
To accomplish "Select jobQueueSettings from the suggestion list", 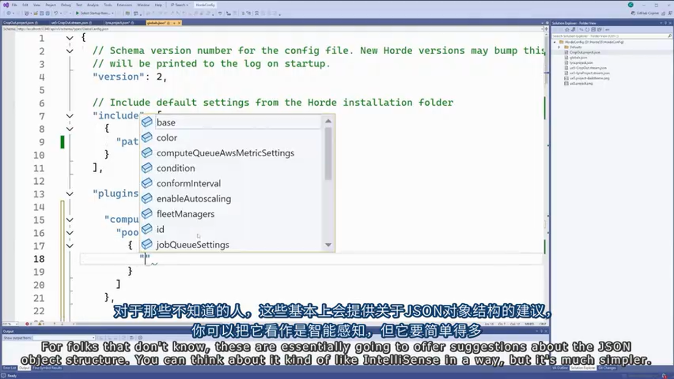I will click(x=193, y=245).
